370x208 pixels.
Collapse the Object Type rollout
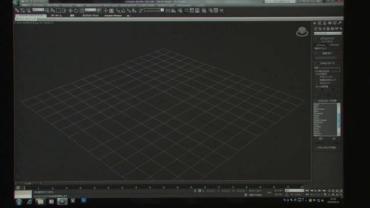point(328,39)
